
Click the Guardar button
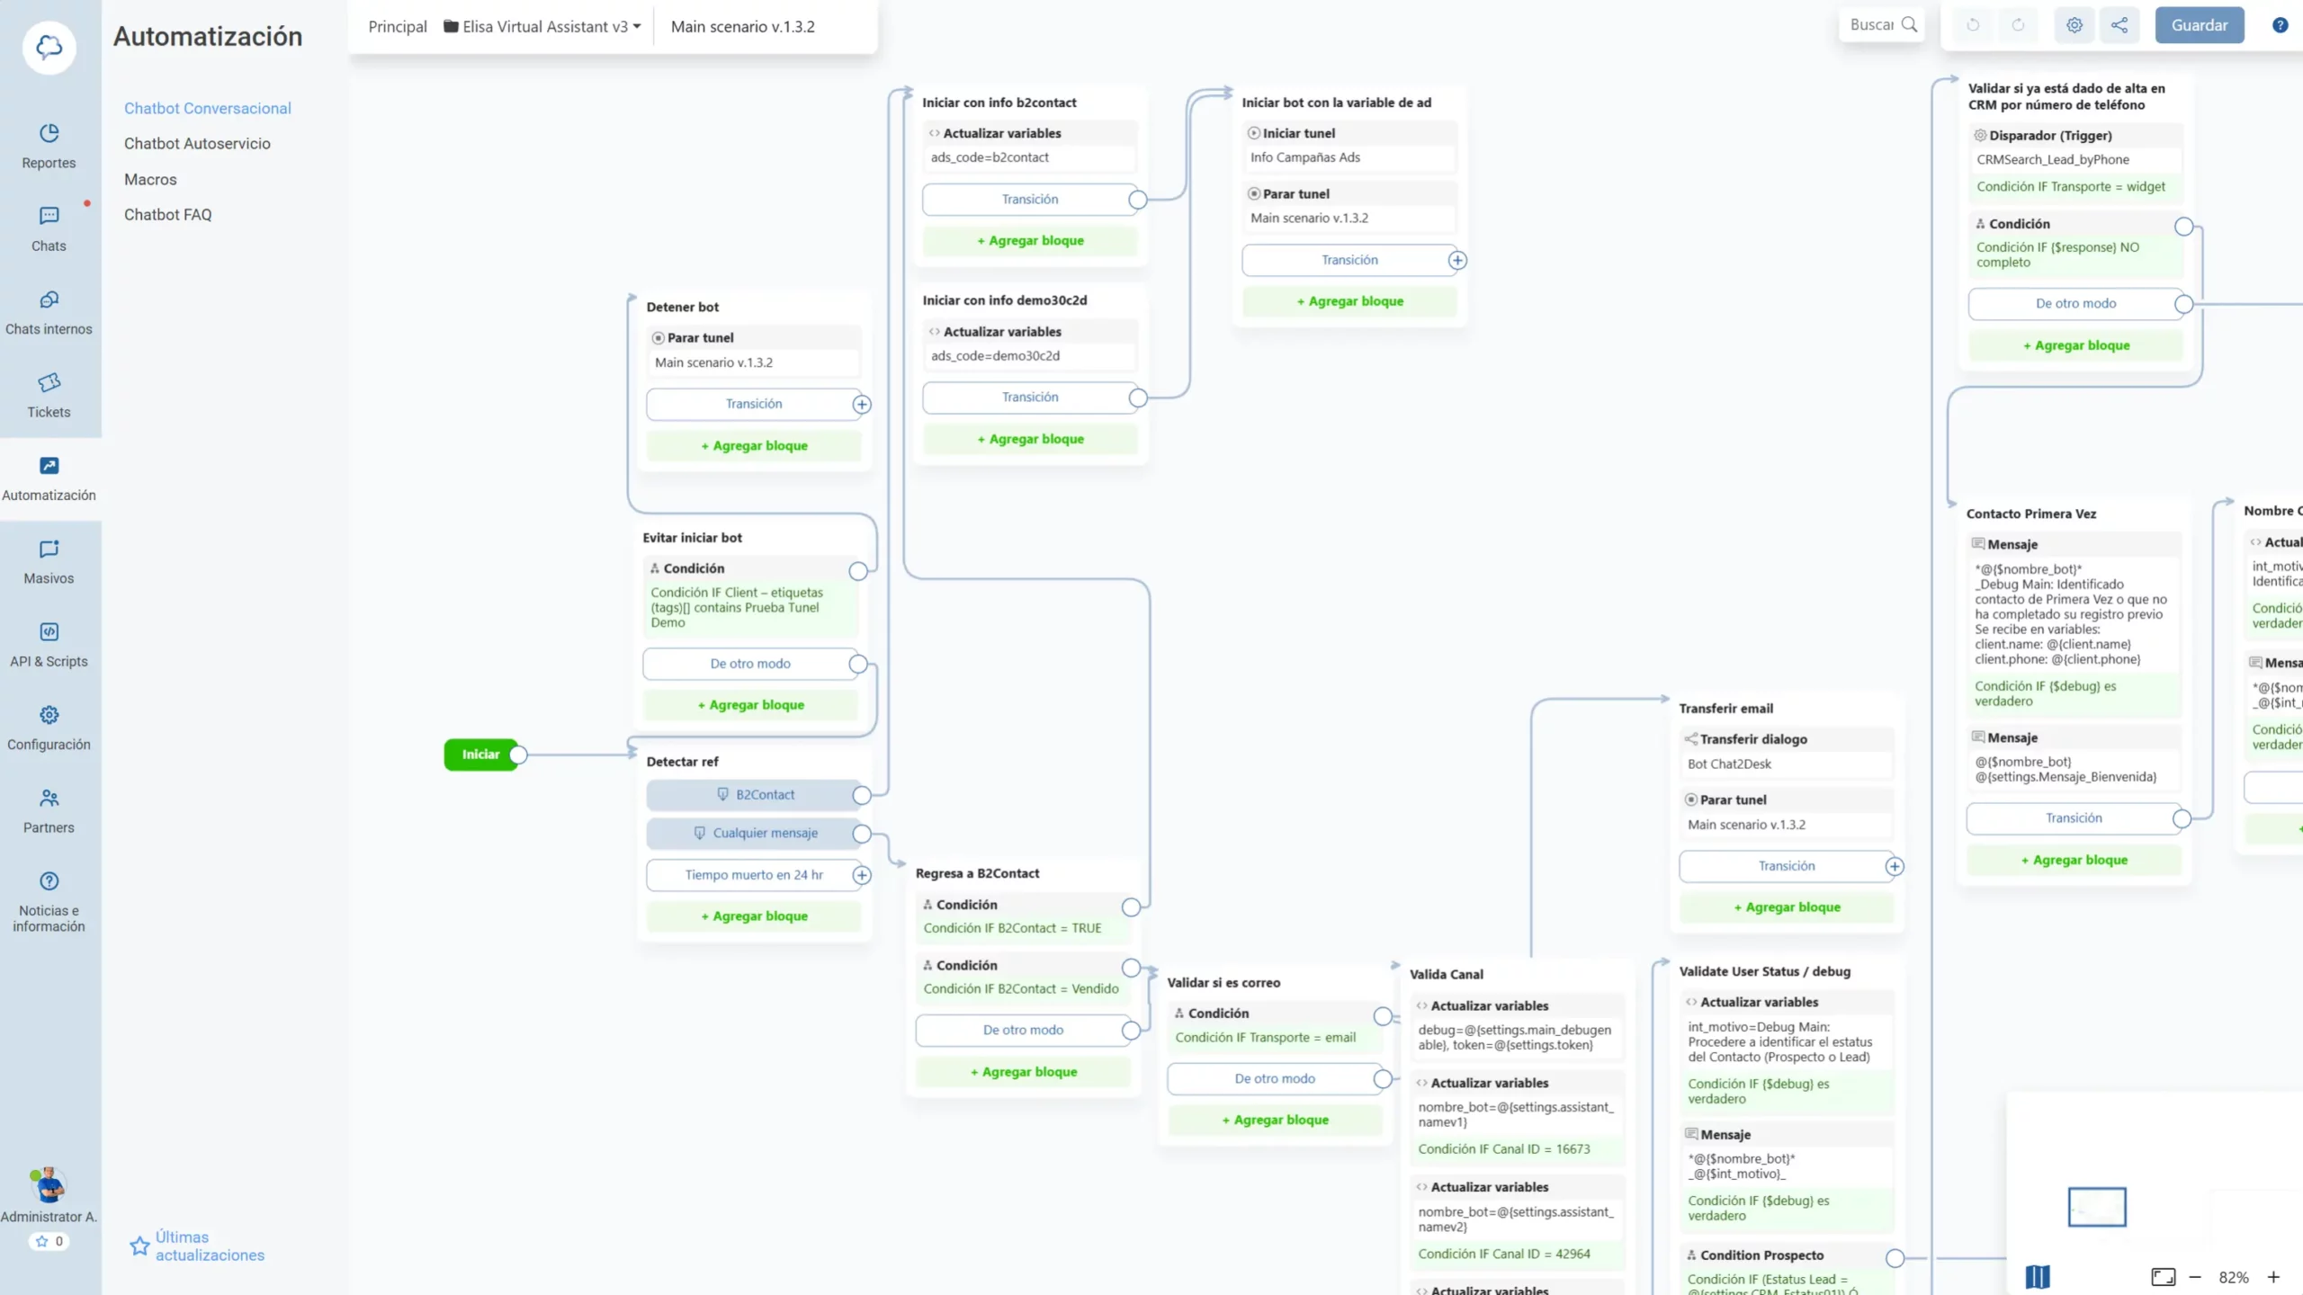[x=2199, y=24]
